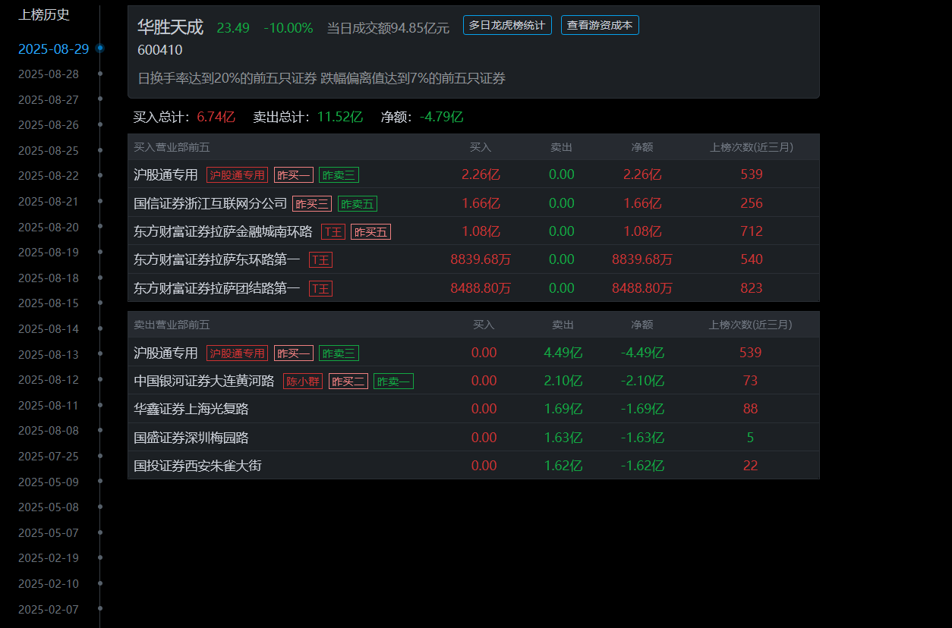Select date 2025-08-28 in history
Screen dimensions: 952x628
click(x=49, y=74)
